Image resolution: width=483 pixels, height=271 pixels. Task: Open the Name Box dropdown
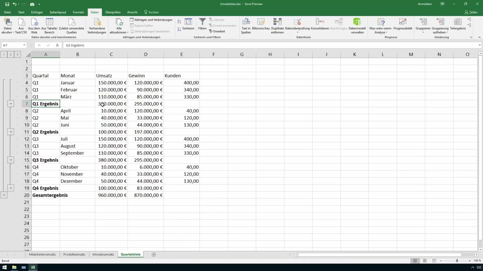point(24,45)
